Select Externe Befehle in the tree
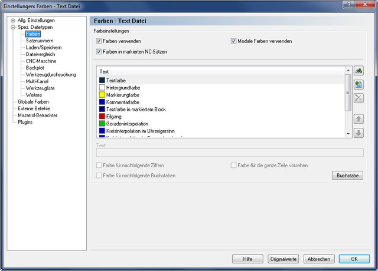378x271 pixels. pos(34,108)
